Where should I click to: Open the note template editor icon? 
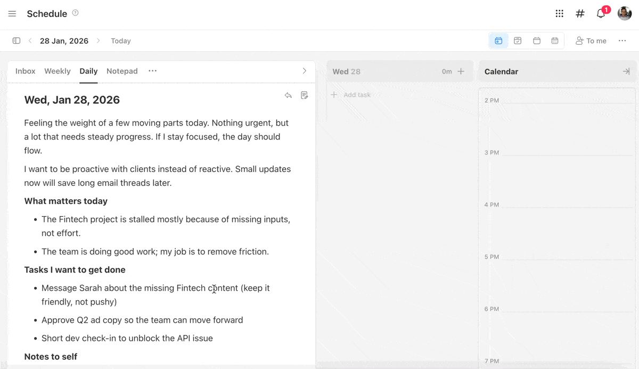[x=304, y=95]
